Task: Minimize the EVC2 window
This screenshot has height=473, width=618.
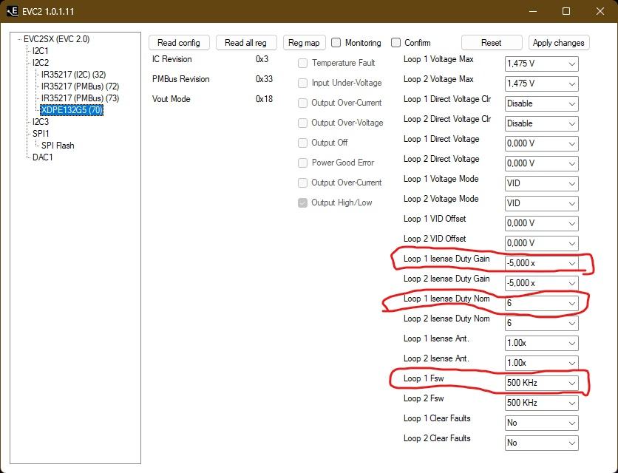Action: (x=533, y=11)
